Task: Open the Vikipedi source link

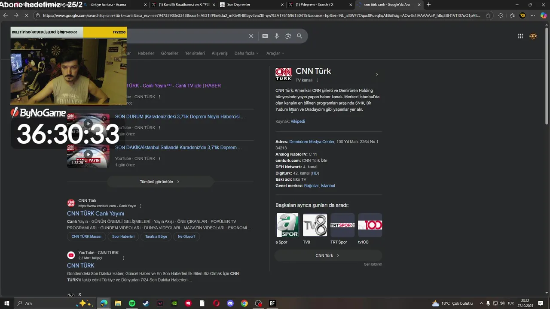Action: coord(298,121)
